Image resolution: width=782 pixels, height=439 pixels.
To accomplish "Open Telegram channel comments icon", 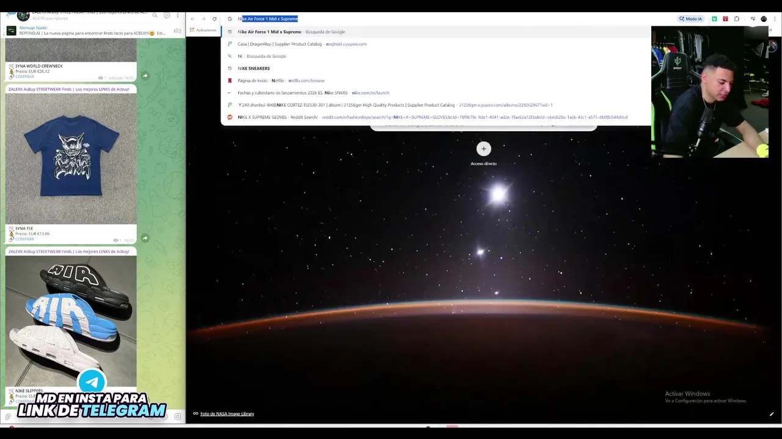I will tap(166, 15).
